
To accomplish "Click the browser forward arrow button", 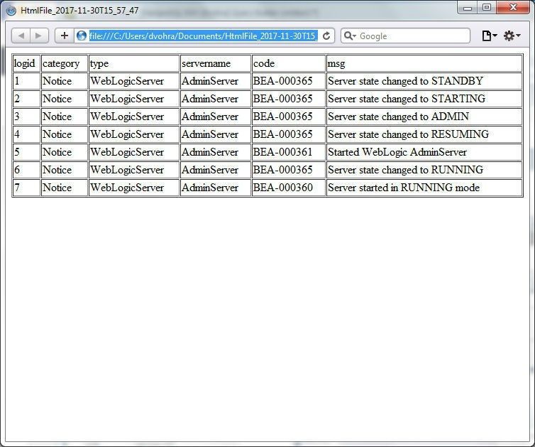I will [x=39, y=36].
